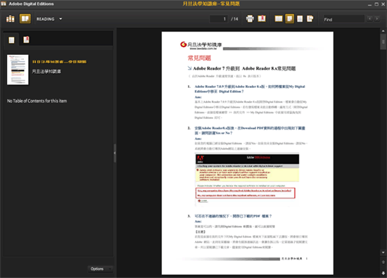
Task: Switch to Bookmarks panel tab
Action: pyautogui.click(x=26, y=39)
